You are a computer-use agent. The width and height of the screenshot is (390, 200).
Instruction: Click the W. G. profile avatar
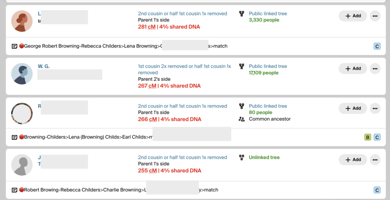coord(22,74)
